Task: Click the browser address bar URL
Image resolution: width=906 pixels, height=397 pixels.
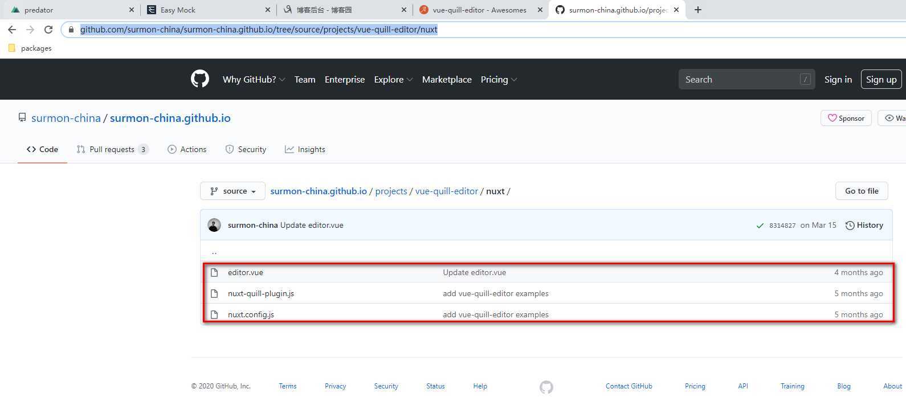Action: pyautogui.click(x=259, y=30)
